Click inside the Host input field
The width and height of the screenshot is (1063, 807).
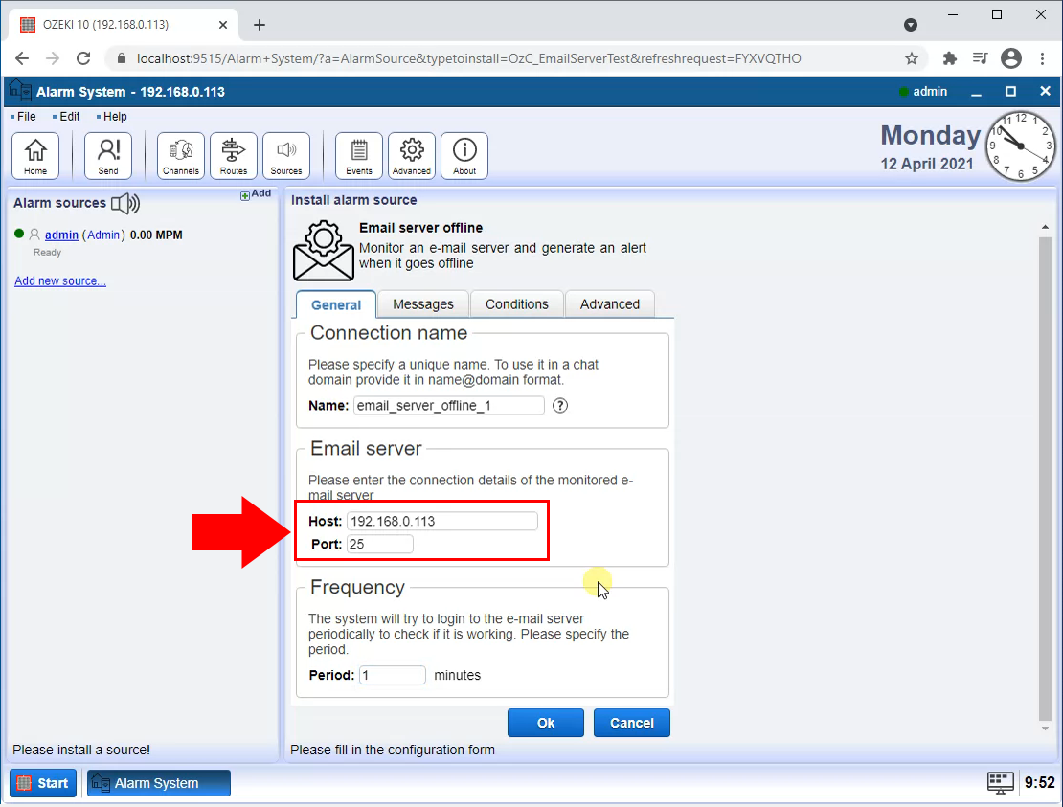(x=441, y=521)
